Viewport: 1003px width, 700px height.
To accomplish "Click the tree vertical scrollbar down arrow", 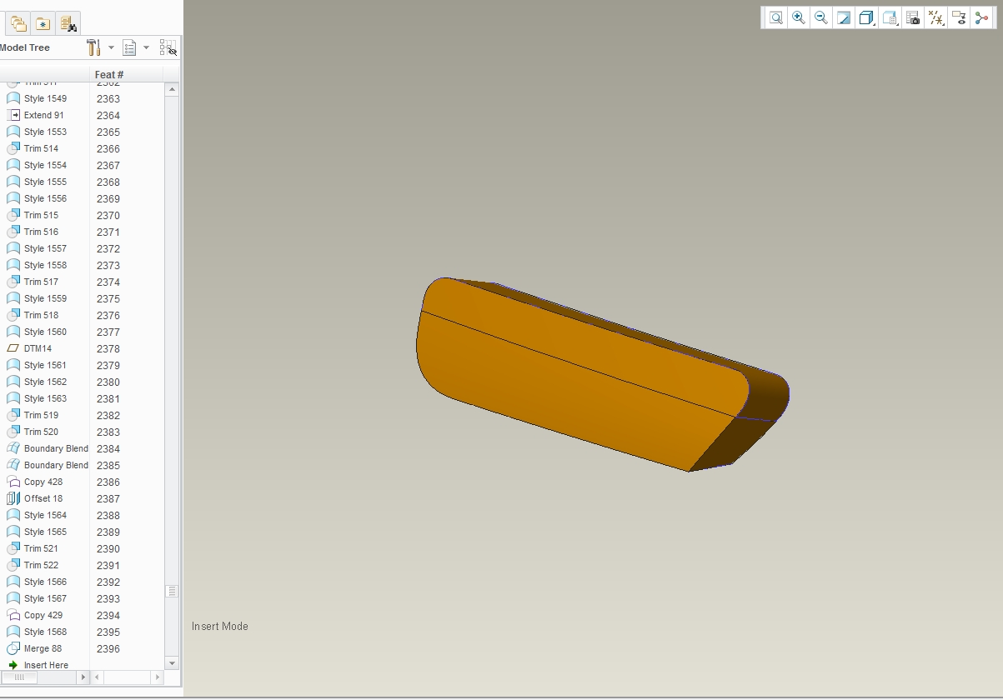I will click(x=172, y=663).
